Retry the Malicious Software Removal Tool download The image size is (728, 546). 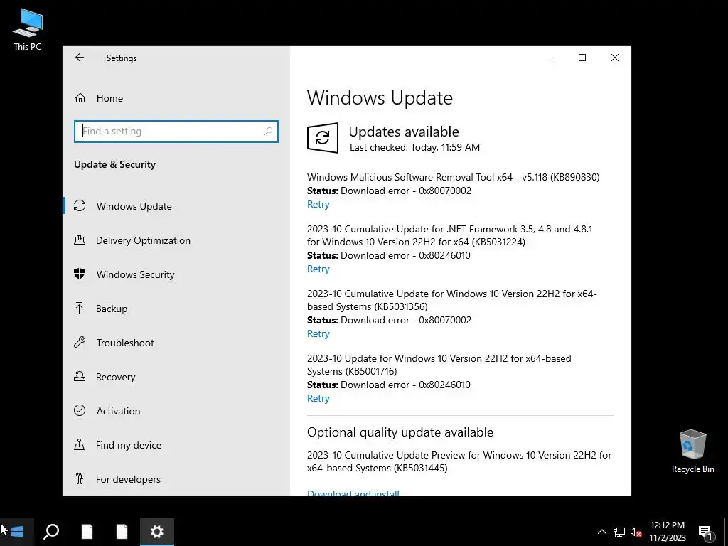pyautogui.click(x=318, y=204)
